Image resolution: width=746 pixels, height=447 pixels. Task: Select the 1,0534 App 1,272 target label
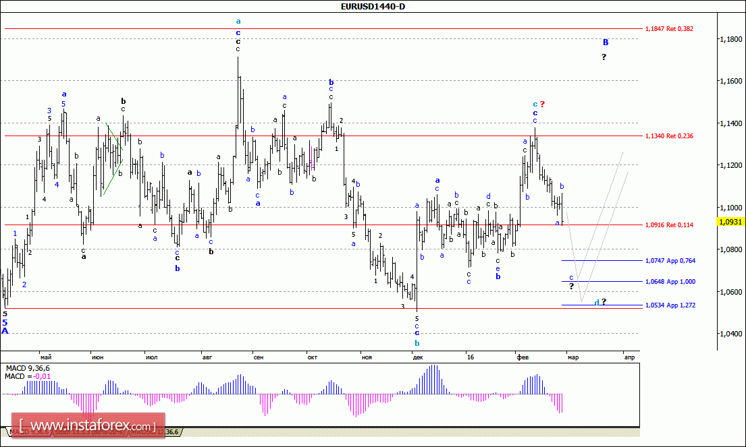pos(670,305)
